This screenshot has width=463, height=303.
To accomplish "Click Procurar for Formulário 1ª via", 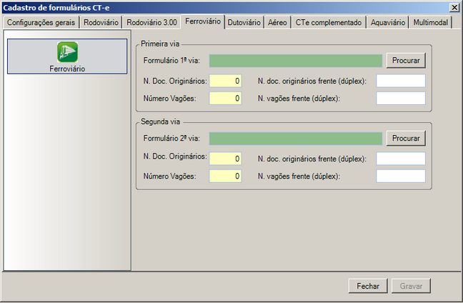I will (407, 60).
